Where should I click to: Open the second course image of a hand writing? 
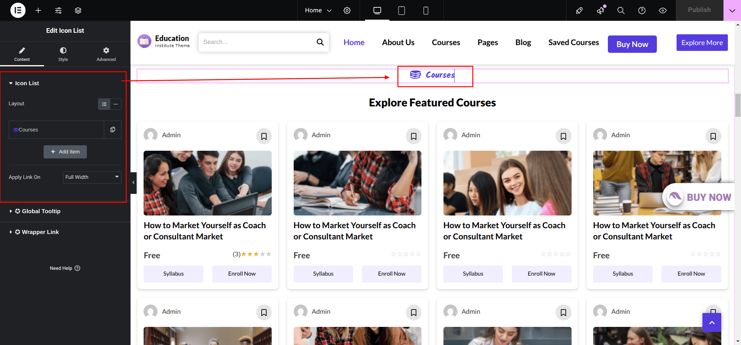click(x=357, y=183)
